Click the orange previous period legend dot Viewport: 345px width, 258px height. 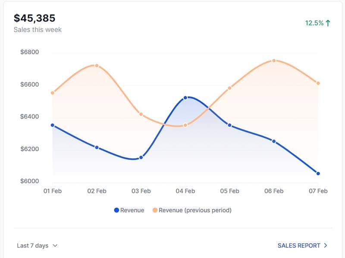(x=155, y=210)
